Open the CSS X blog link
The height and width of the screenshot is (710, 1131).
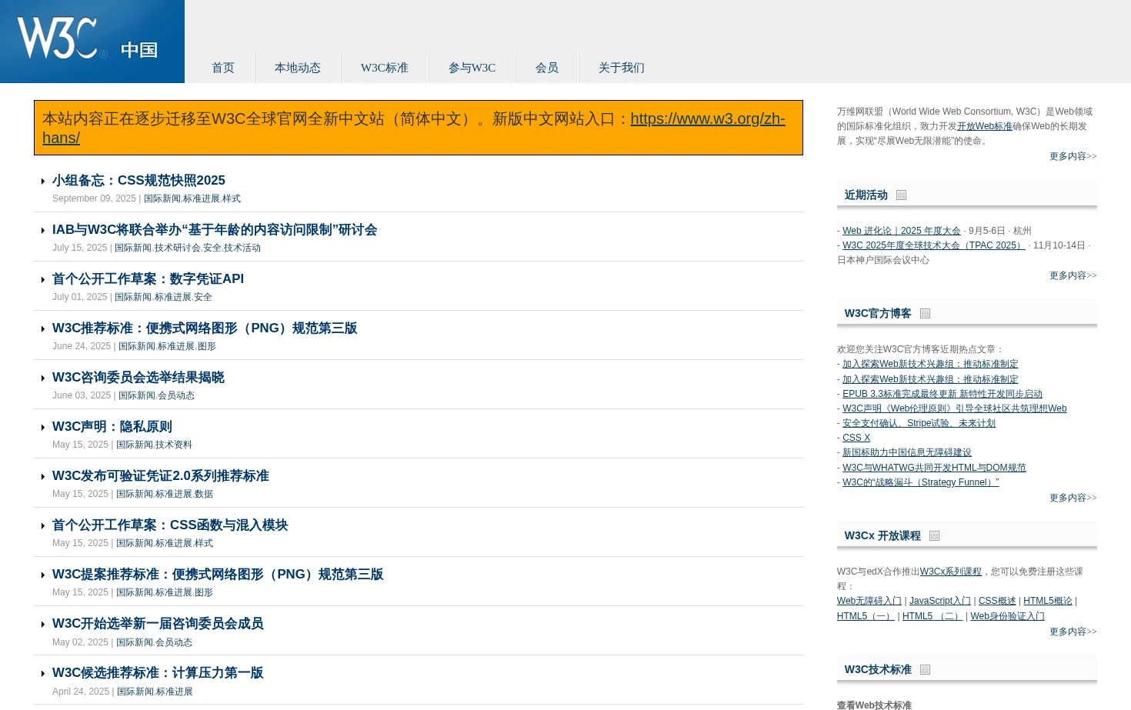[856, 438]
